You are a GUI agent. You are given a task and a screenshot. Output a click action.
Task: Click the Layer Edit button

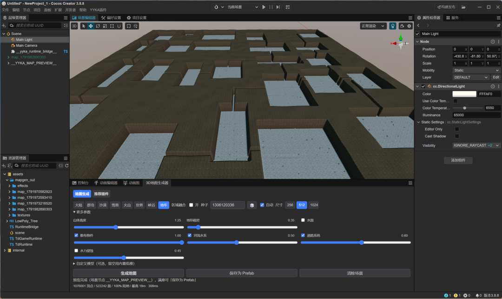(x=495, y=77)
